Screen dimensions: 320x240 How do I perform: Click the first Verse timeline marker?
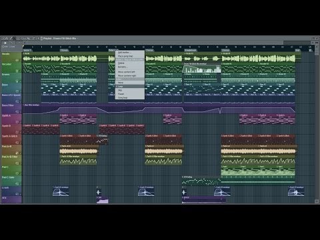click(x=27, y=51)
